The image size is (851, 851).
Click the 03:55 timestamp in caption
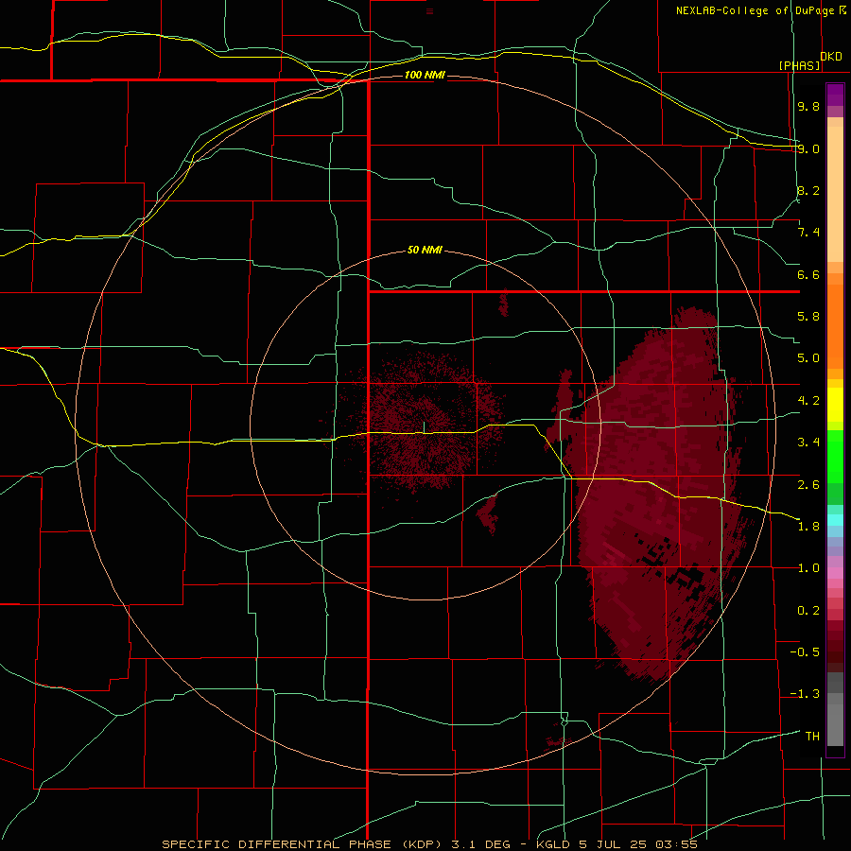pyautogui.click(x=676, y=844)
